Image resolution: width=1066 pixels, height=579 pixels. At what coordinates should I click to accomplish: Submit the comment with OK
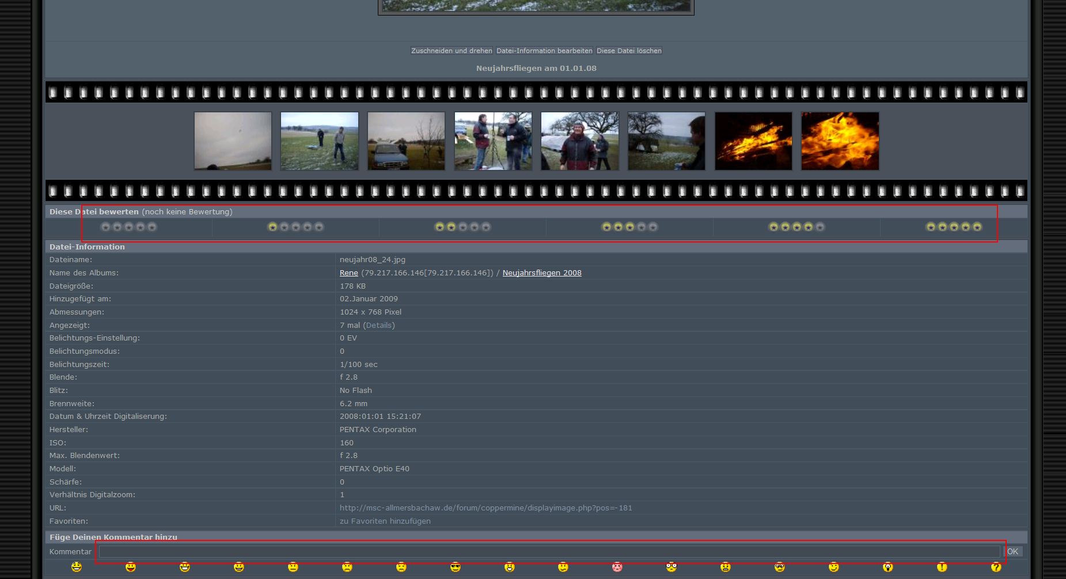(x=1012, y=551)
